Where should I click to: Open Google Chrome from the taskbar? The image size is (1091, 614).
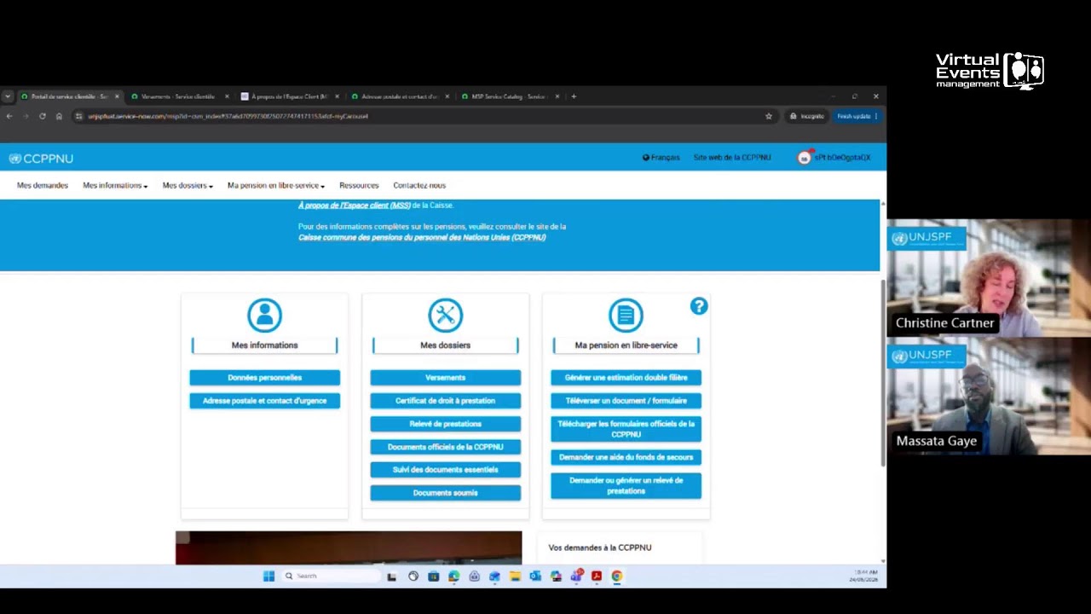click(x=616, y=576)
